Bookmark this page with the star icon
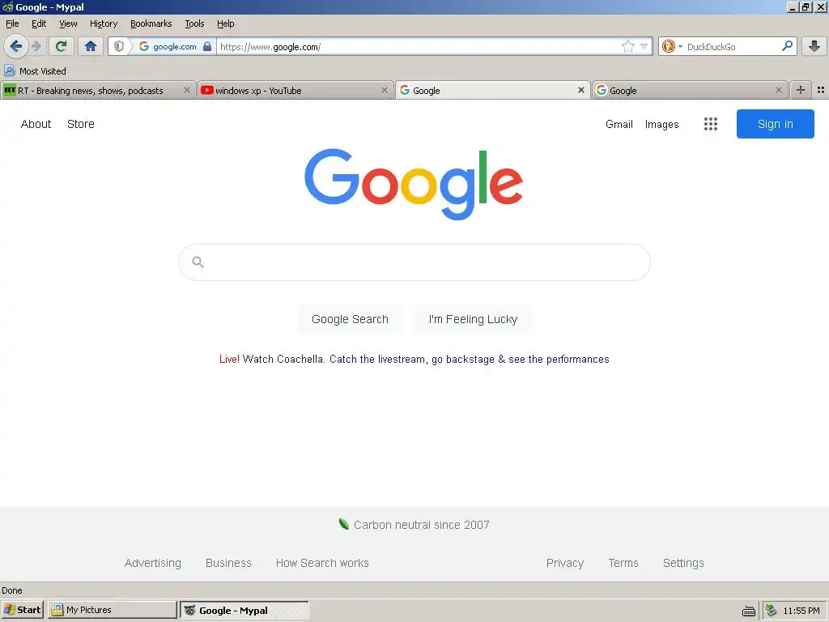The width and height of the screenshot is (829, 622). pyautogui.click(x=627, y=46)
